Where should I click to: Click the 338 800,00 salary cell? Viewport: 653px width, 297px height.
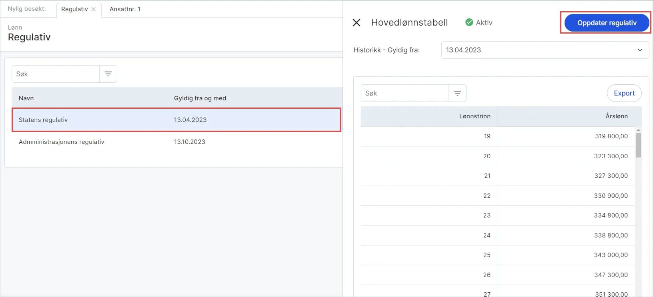point(566,235)
